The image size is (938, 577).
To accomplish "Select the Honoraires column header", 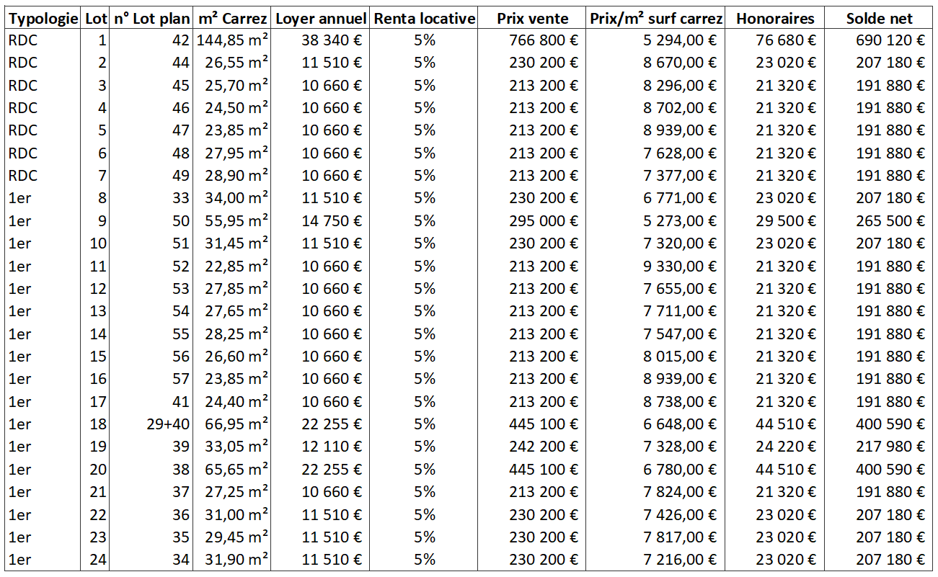I will click(x=775, y=19).
